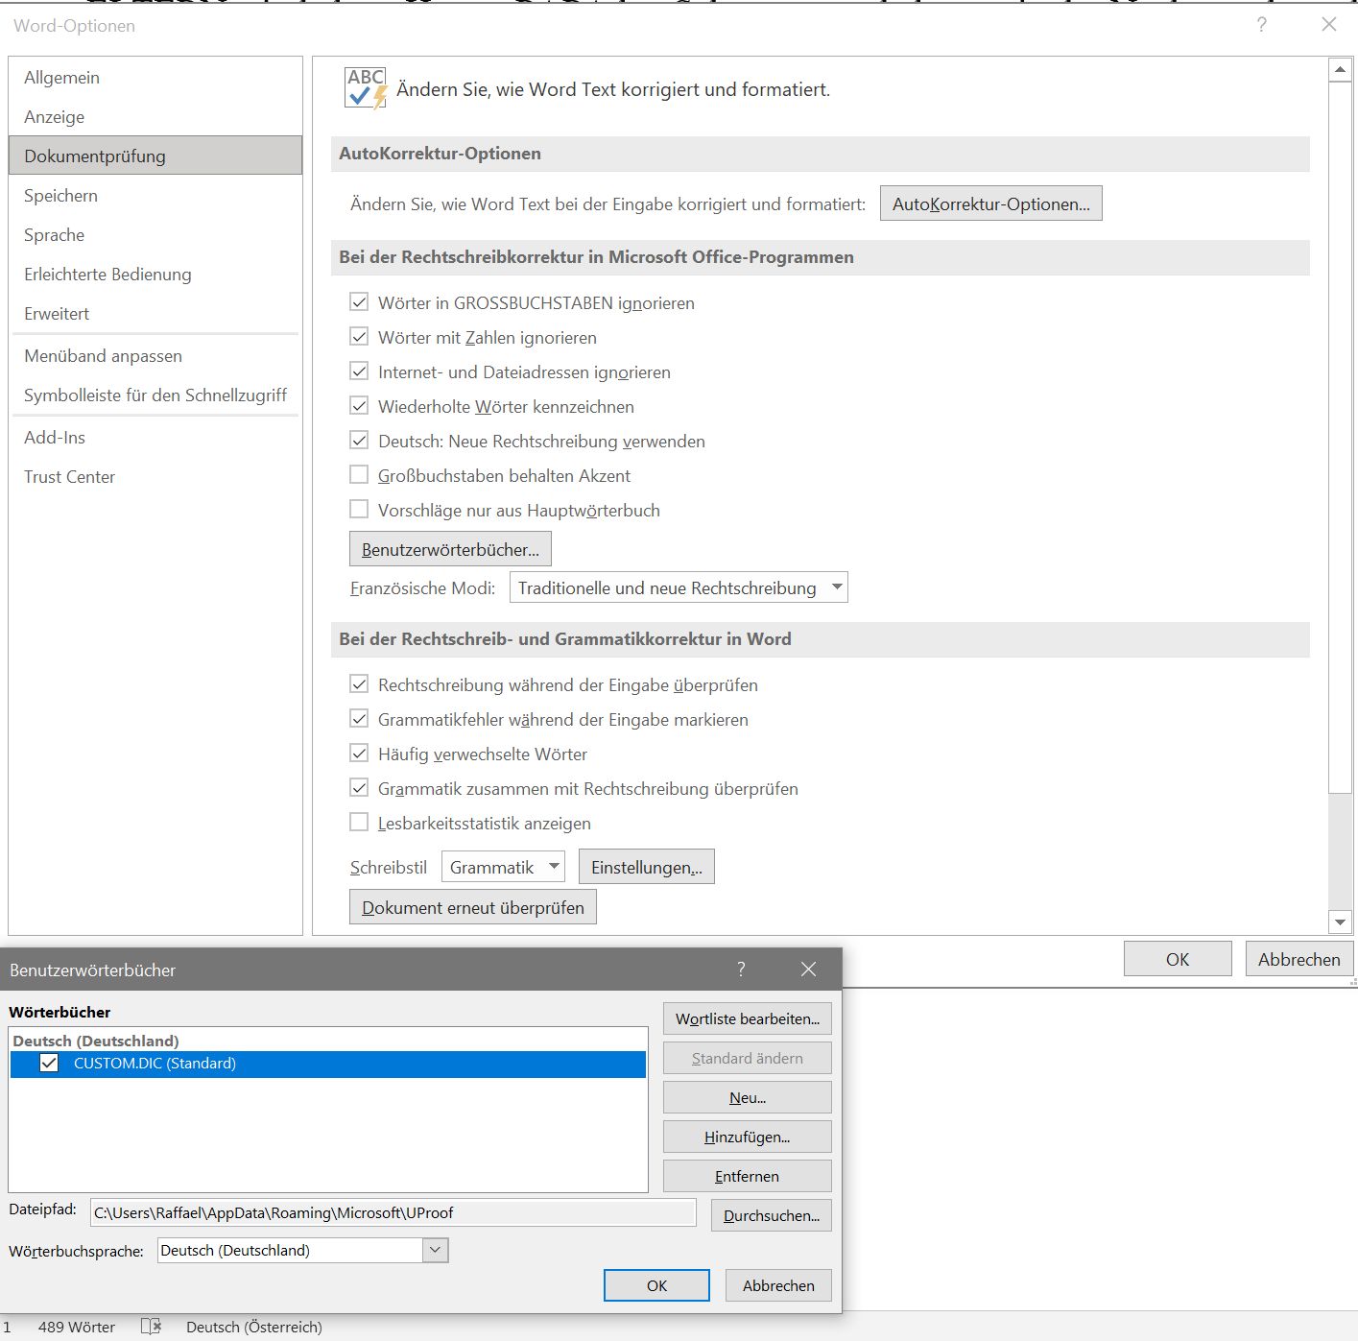This screenshot has height=1341, width=1358.
Task: Click Durchsuchen... button
Action: [x=772, y=1215]
